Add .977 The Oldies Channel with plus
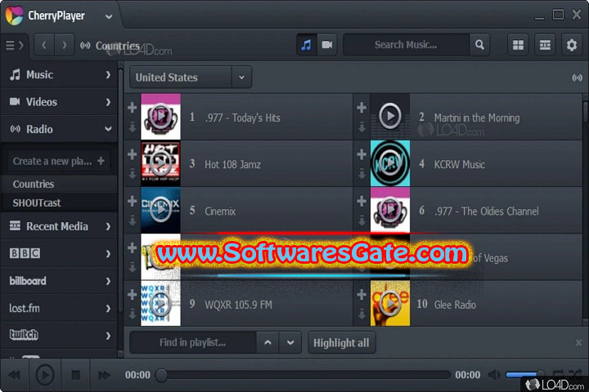 click(x=362, y=201)
